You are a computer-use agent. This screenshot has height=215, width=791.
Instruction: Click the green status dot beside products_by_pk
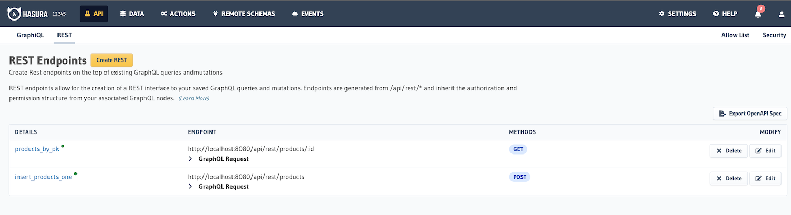(x=63, y=146)
